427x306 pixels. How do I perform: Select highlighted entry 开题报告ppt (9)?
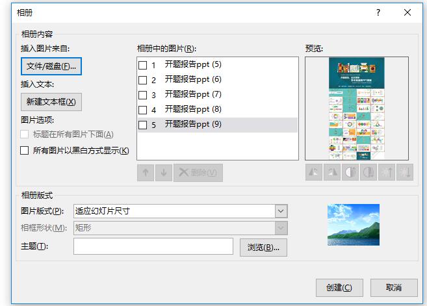coord(217,125)
